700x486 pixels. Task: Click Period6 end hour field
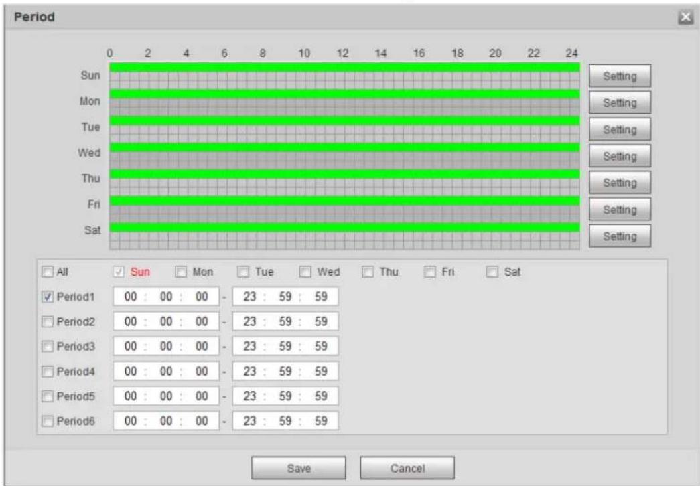coord(250,421)
